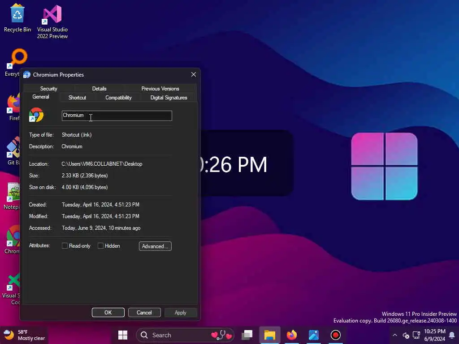Switch to the Compatibility tab
The width and height of the screenshot is (459, 344).
pyautogui.click(x=118, y=98)
